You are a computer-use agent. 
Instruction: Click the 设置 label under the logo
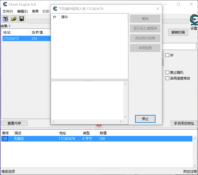tap(194, 28)
